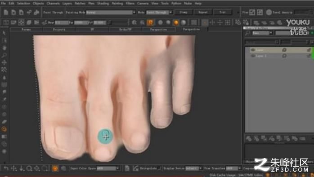Click the orange lighting icon in bottom toolbar
Image resolution: width=314 pixels, height=177 pixels.
(x=55, y=168)
